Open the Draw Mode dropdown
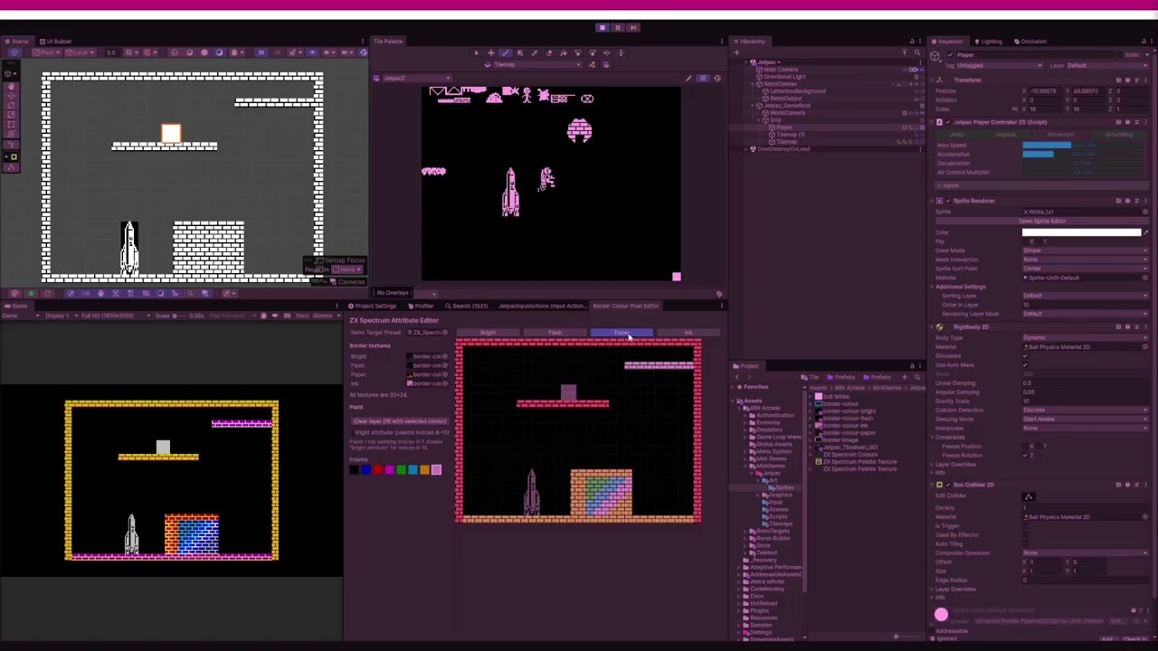This screenshot has width=1158, height=651. tap(1085, 250)
